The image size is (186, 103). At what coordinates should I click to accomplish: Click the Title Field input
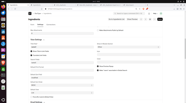62,47
